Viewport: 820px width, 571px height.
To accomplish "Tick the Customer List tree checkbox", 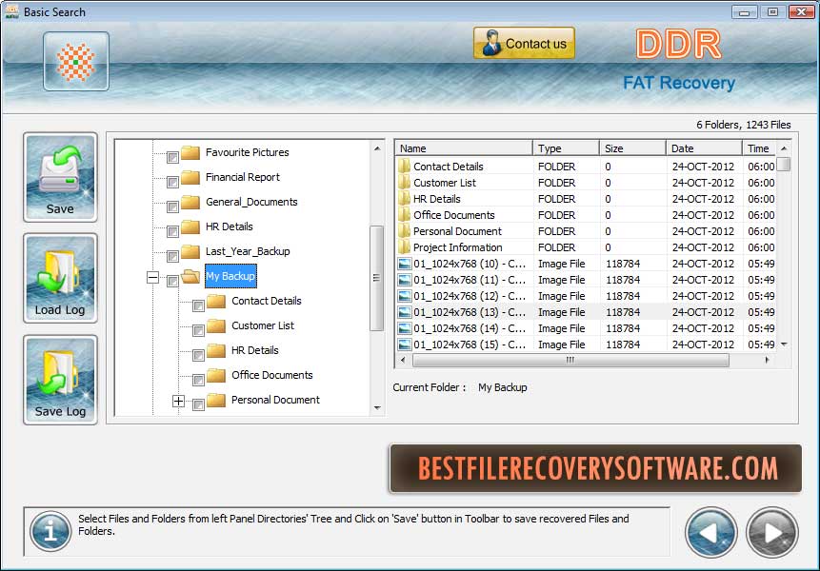I will pyautogui.click(x=198, y=330).
